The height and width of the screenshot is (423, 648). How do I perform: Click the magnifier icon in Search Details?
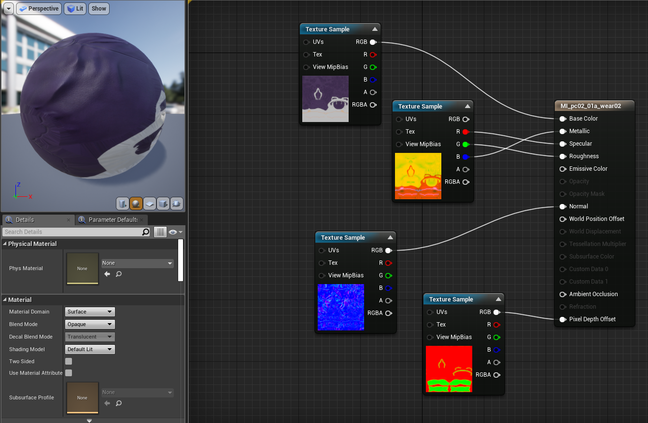point(146,232)
